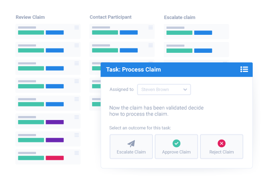Click the paper plane Escalate Claim icon
The height and width of the screenshot is (180, 266).
point(131,143)
